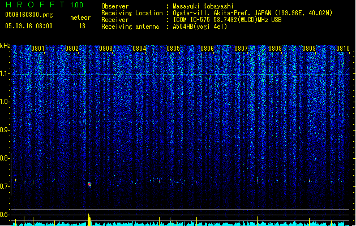Click the 0.9 frequency axis label

5,130
